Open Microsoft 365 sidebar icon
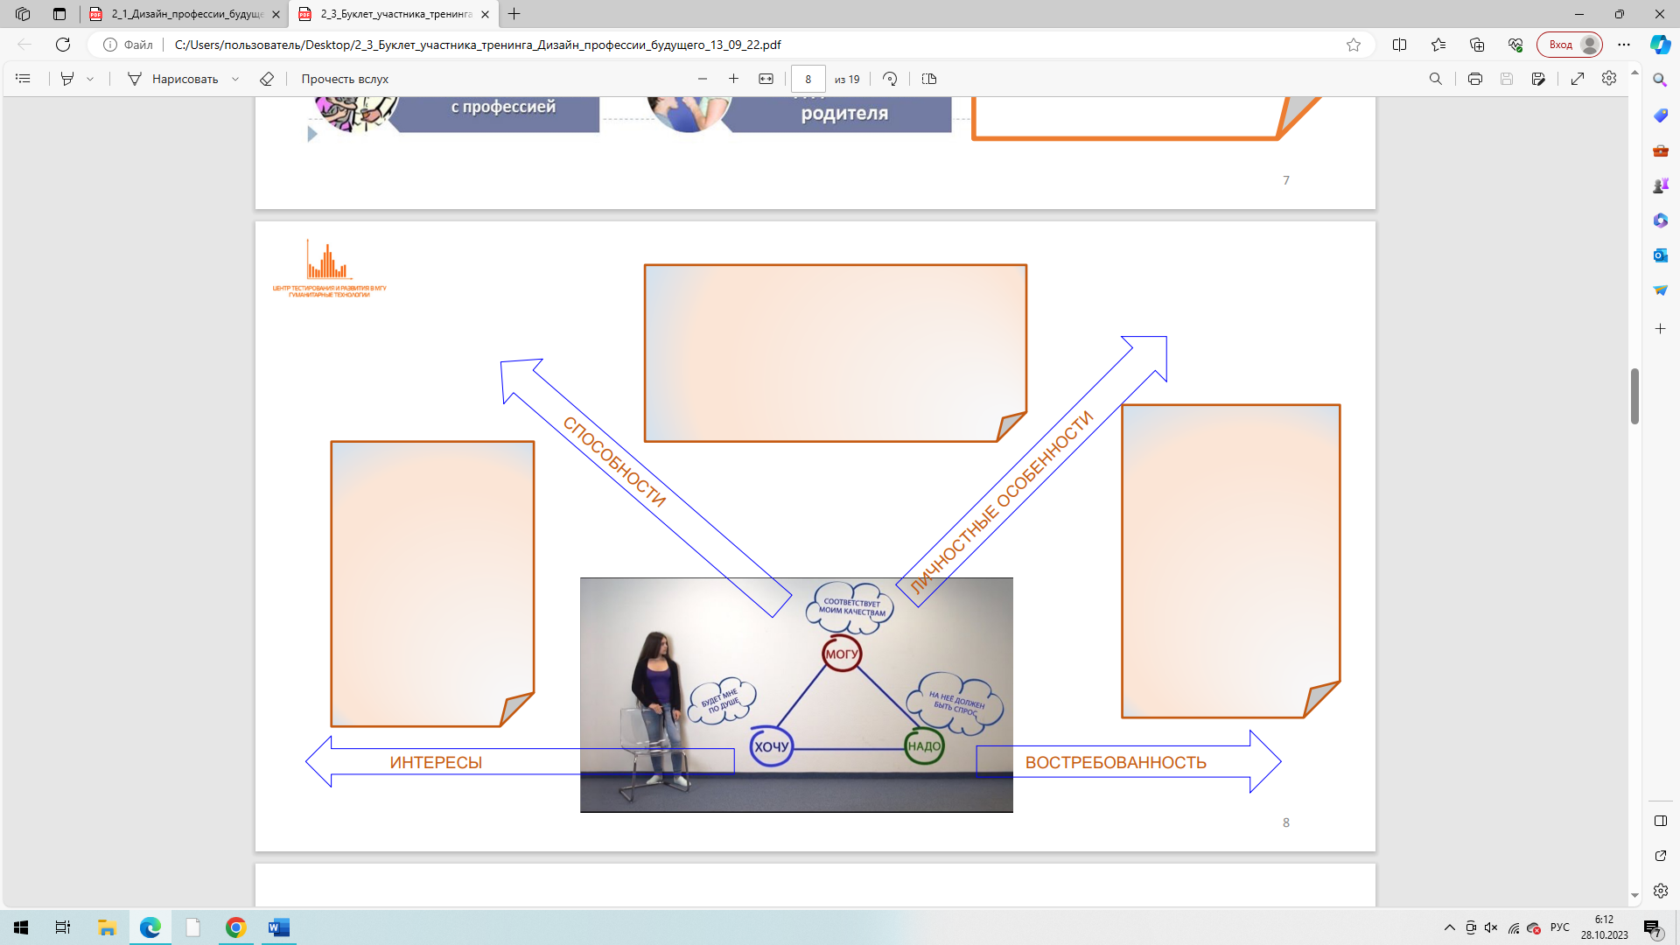 point(1660,220)
